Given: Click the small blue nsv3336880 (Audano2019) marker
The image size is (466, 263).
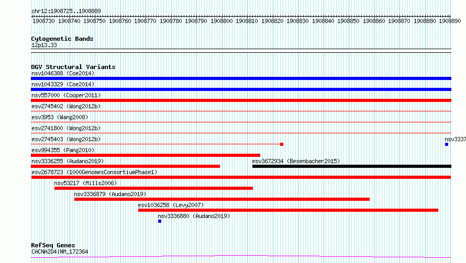Looking at the screenshot, I should 160,221.
